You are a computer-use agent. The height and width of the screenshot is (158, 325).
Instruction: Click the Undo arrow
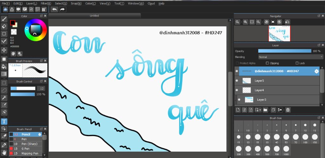(x=54, y=9)
